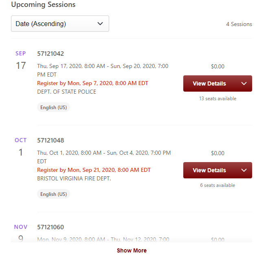
Task: Click the 6 seats available text
Action: click(217, 185)
